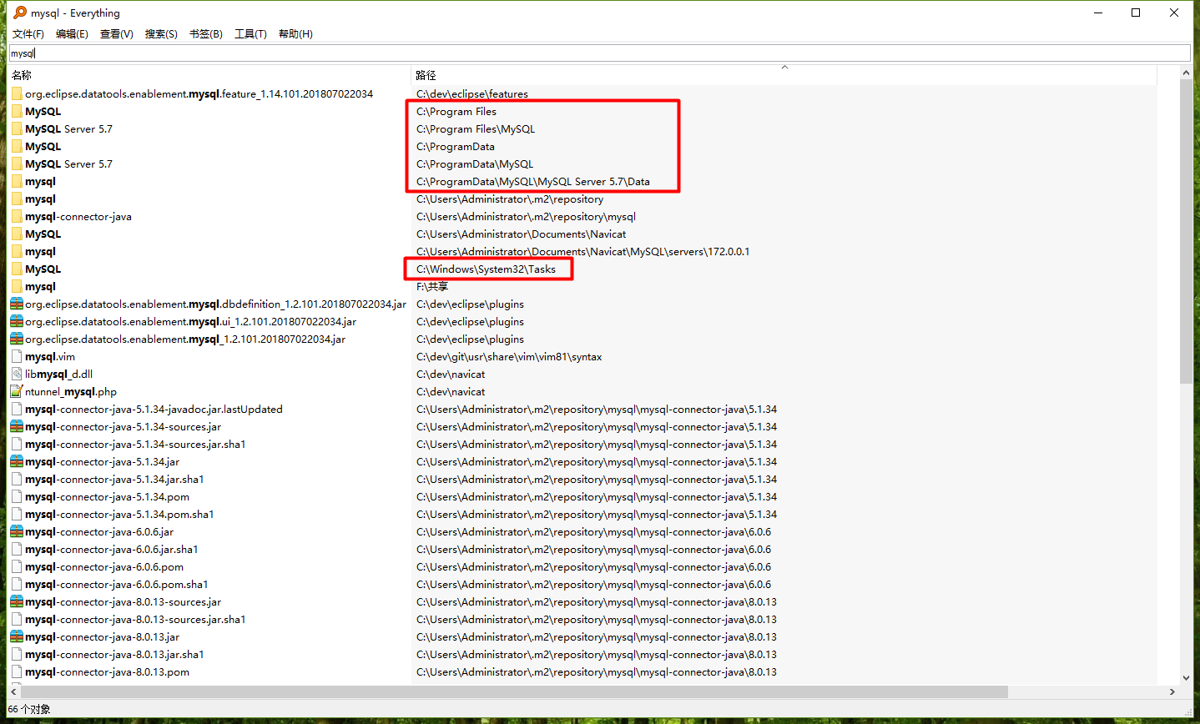Click archive icon of mysql-connector-java-5.1.34.jar
This screenshot has height=724, width=1200.
point(17,461)
